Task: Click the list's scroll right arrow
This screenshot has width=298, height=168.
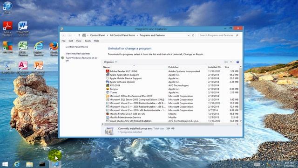Action: pos(237,124)
